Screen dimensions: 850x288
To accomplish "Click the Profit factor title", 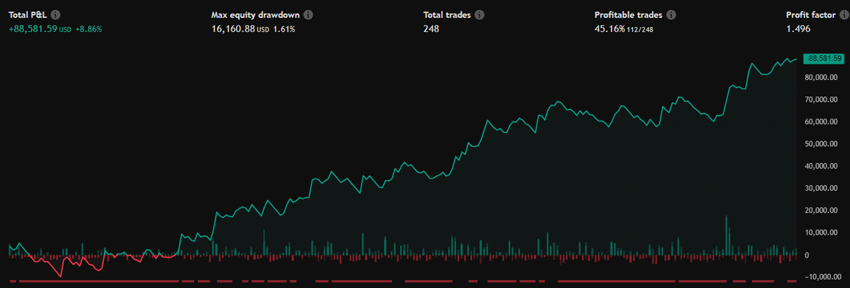I will click(811, 15).
